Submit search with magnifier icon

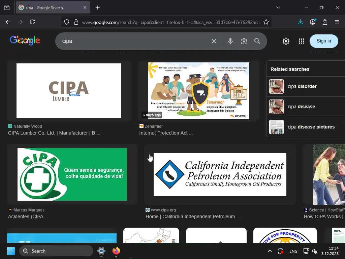(x=257, y=41)
